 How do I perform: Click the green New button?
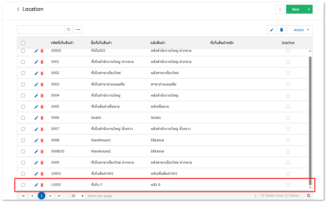(x=295, y=9)
